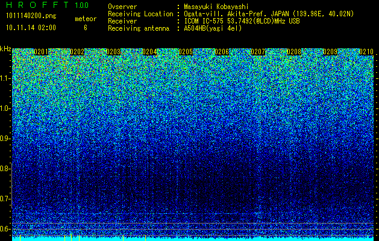
Task: Click the kHz axis unit label
Action: 5,49
